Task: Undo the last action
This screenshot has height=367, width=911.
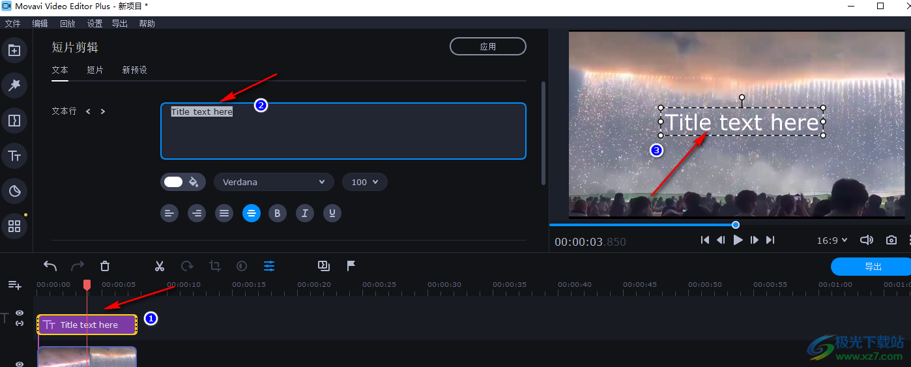Action: [50, 266]
